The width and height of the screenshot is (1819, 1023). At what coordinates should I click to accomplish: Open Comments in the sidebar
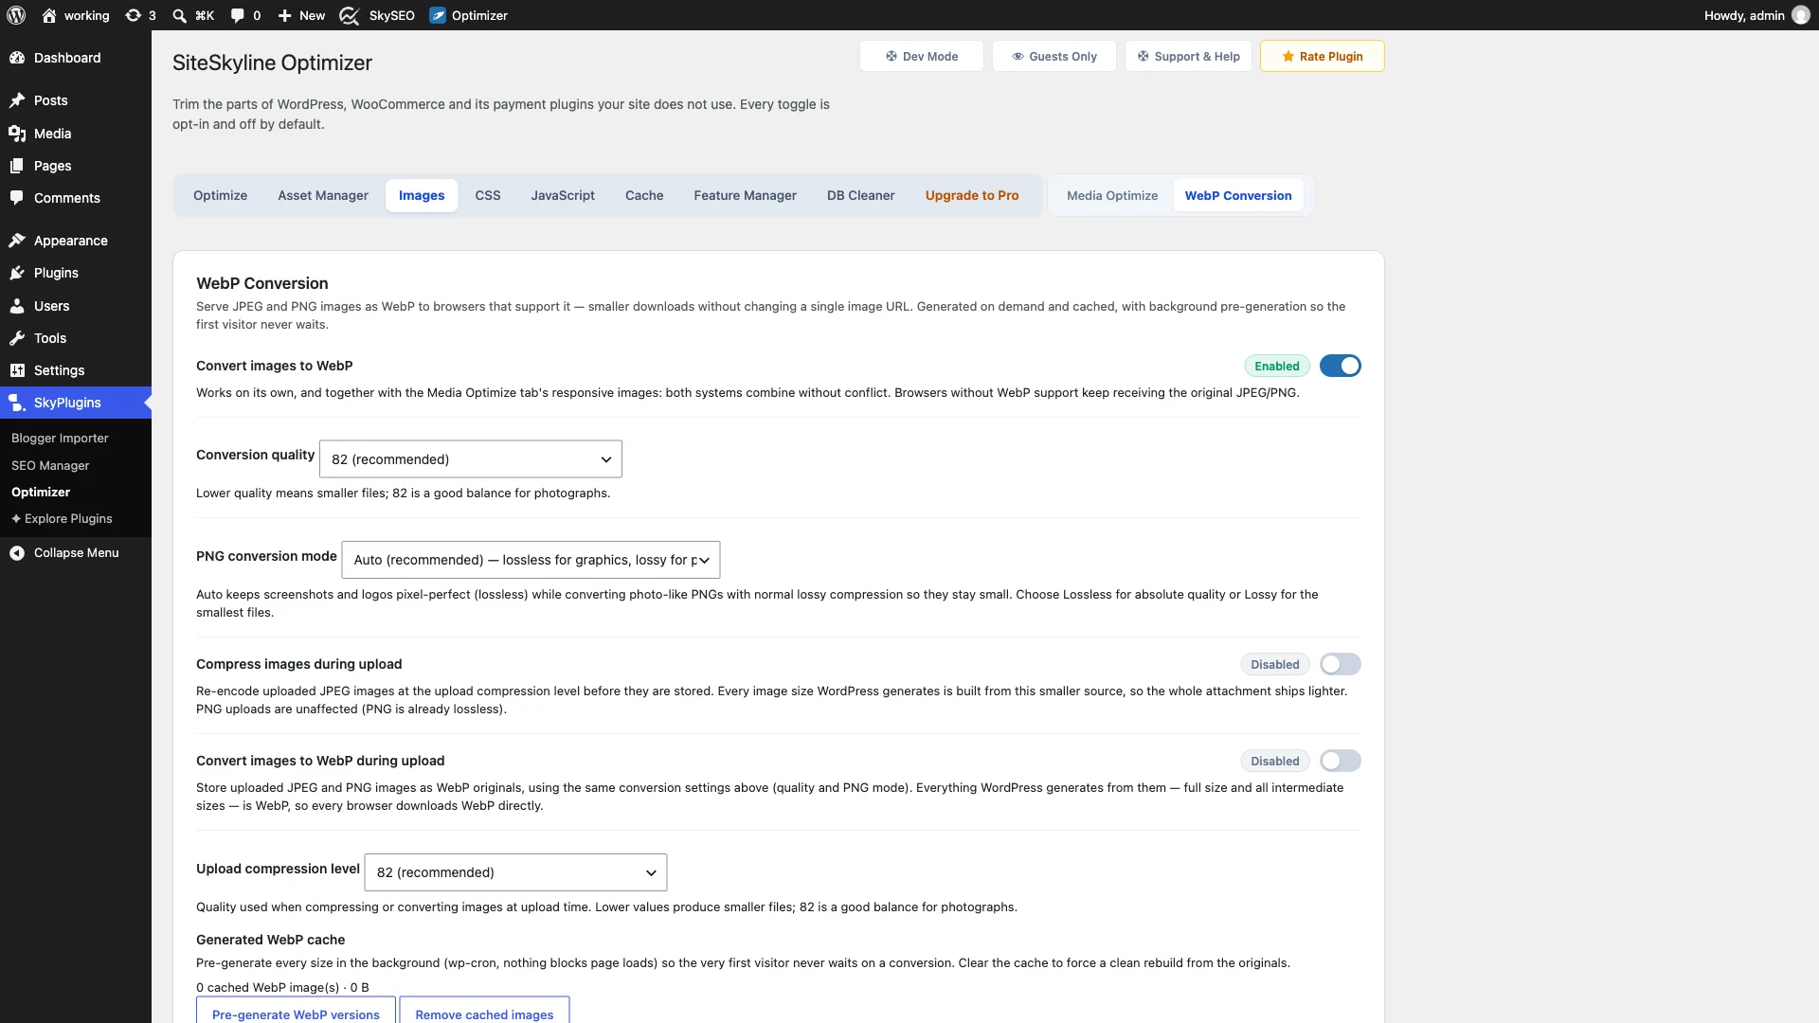pos(76,198)
